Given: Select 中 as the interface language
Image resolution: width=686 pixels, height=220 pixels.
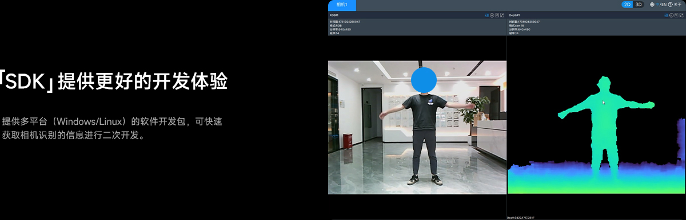Looking at the screenshot, I should tap(657, 5).
